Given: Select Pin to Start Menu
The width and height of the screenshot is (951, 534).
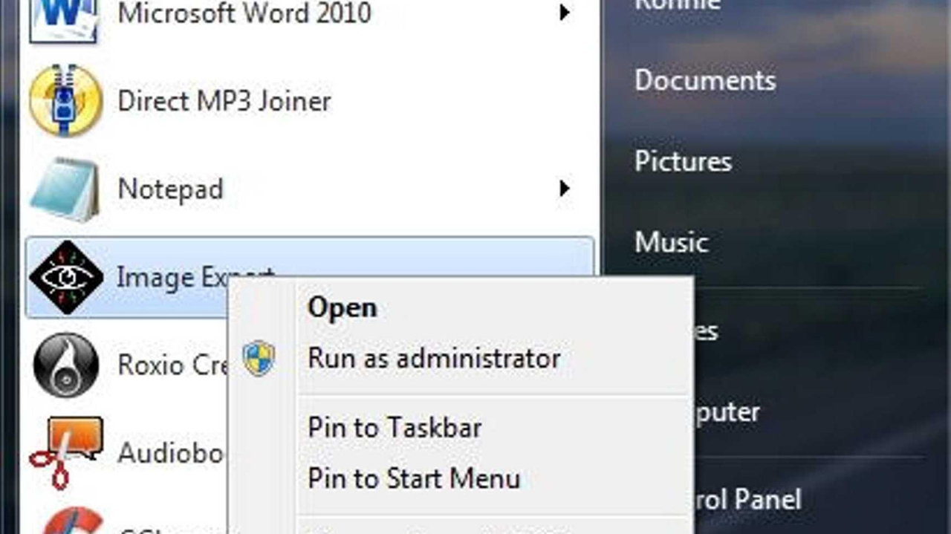Looking at the screenshot, I should click(414, 478).
